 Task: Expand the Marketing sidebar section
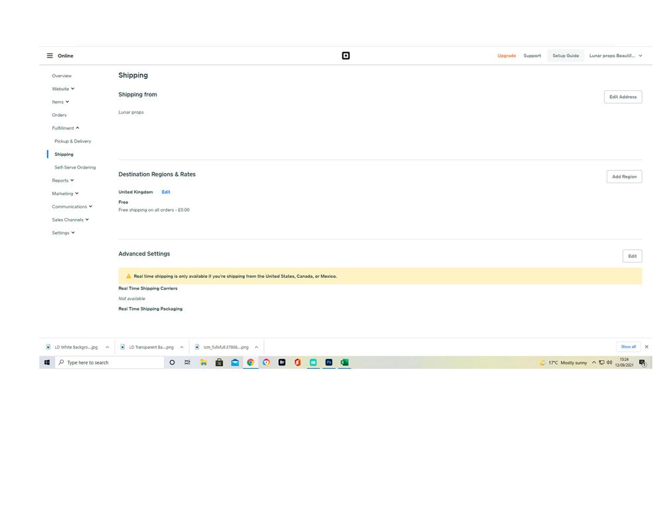[x=65, y=194]
